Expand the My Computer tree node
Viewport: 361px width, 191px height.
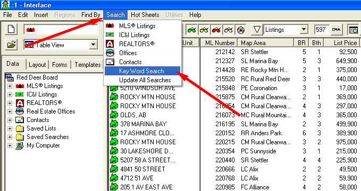[x=10, y=145]
